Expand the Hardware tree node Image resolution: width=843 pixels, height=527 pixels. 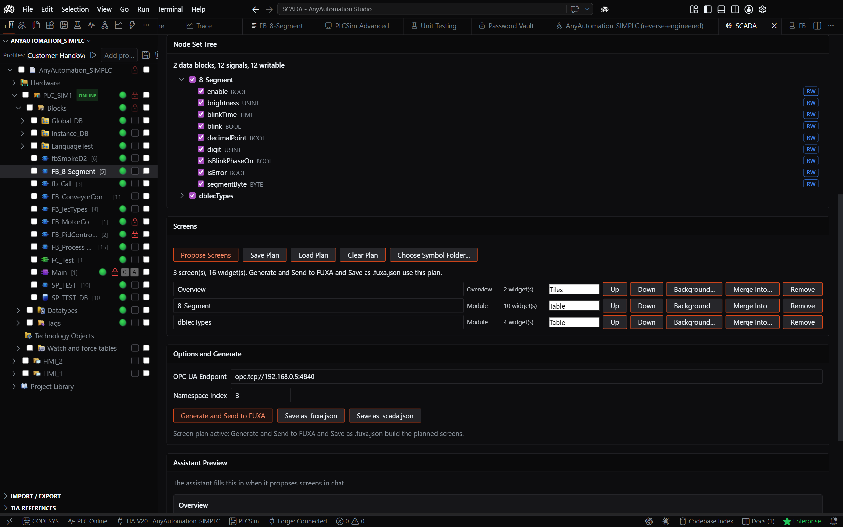(x=14, y=83)
